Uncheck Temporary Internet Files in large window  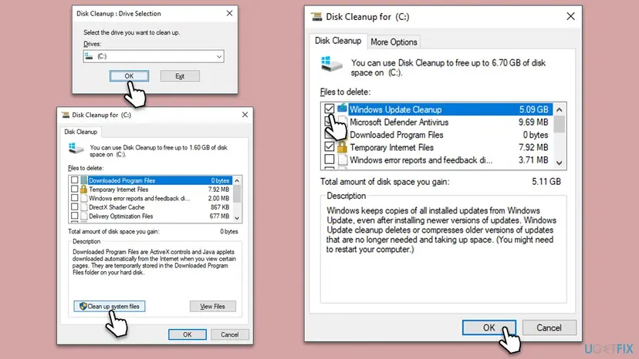coord(330,146)
